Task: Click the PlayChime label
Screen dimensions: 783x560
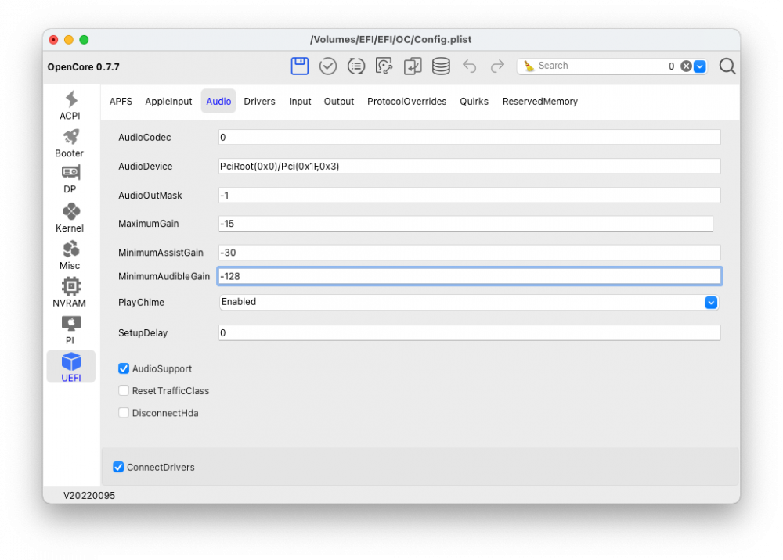Action: click(x=141, y=302)
